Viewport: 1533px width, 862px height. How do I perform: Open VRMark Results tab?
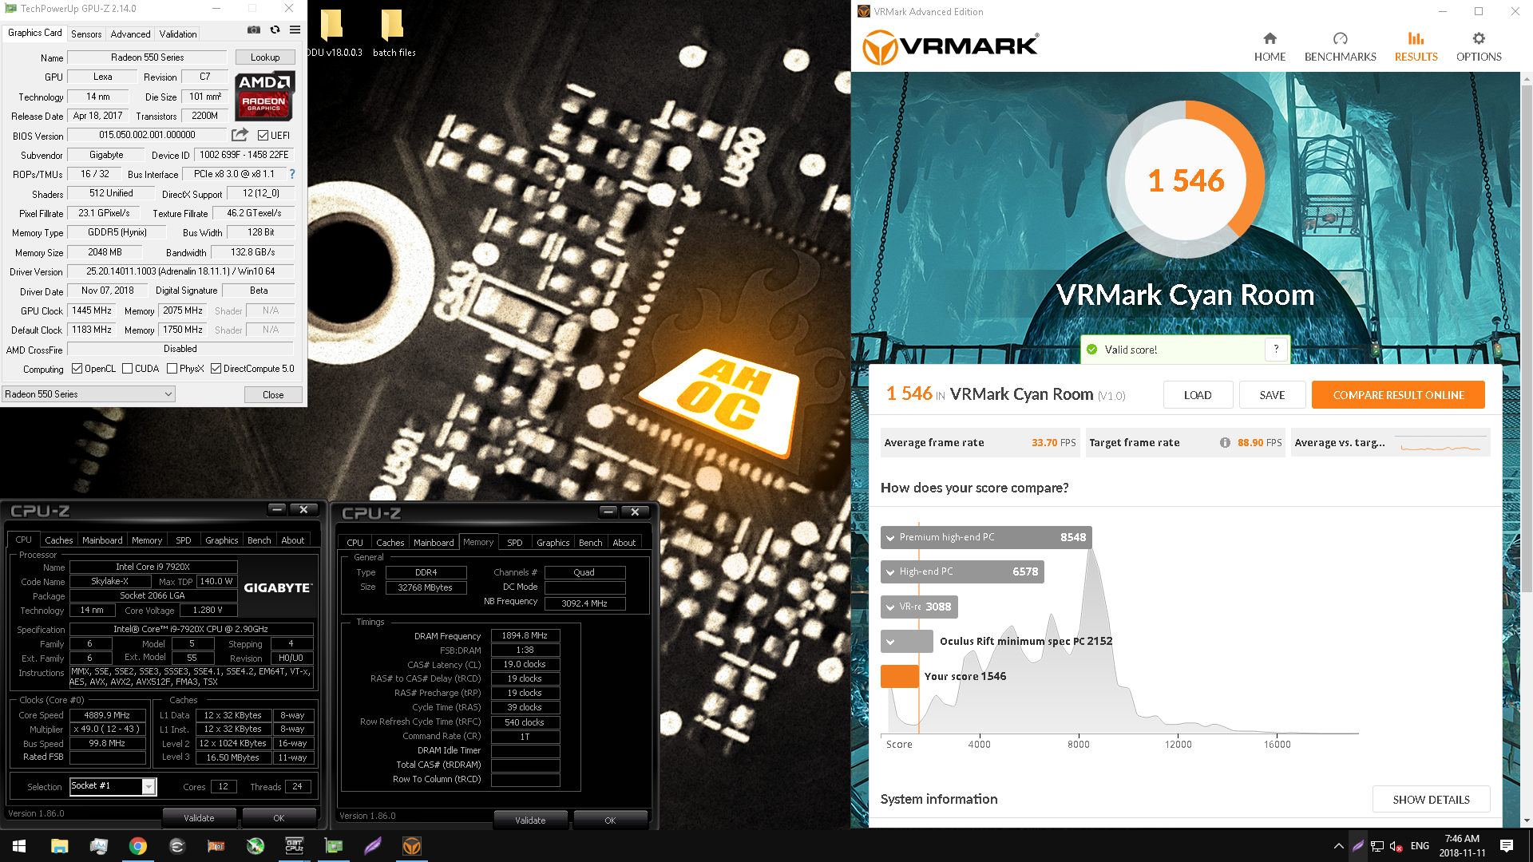(1416, 47)
